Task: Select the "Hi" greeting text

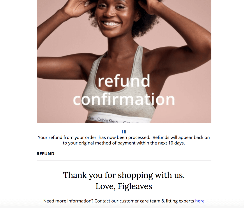Action: [124, 132]
